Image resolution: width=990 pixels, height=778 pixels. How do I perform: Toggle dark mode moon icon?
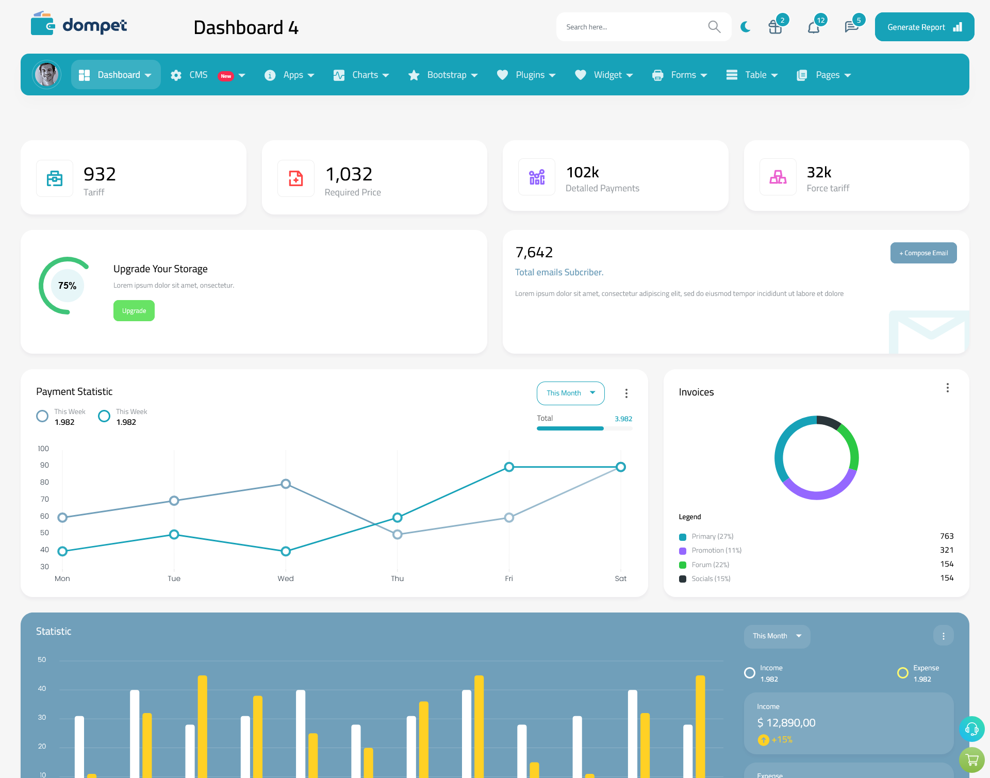(x=745, y=26)
